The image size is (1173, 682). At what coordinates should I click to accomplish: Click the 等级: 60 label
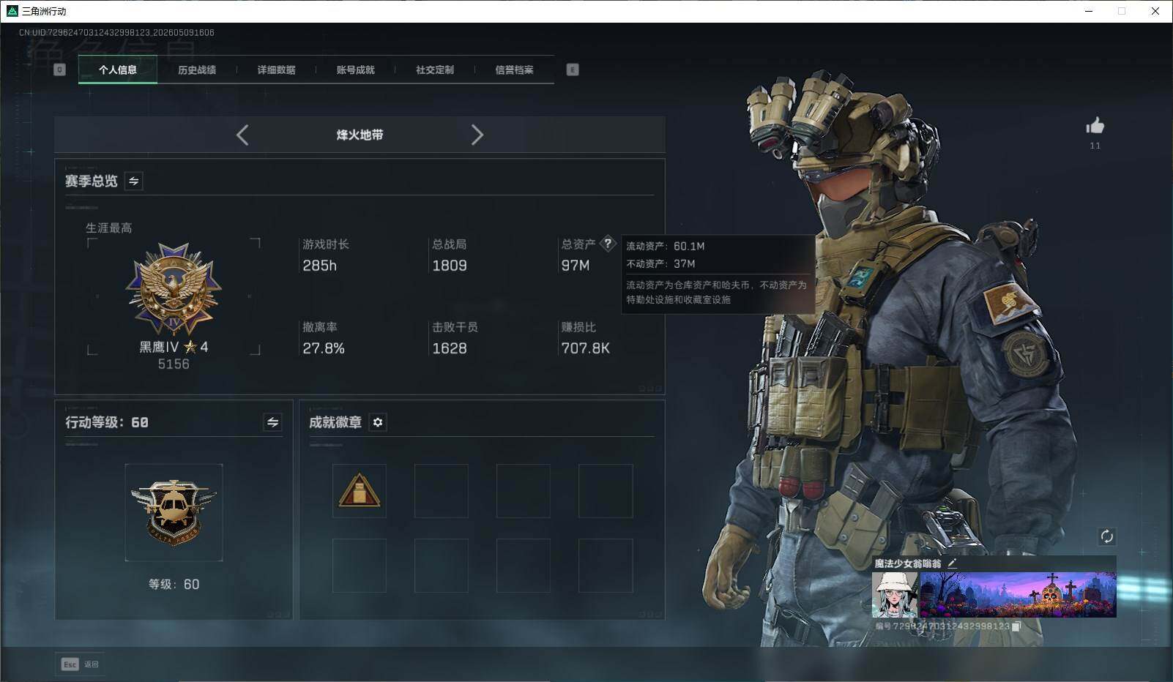[174, 584]
